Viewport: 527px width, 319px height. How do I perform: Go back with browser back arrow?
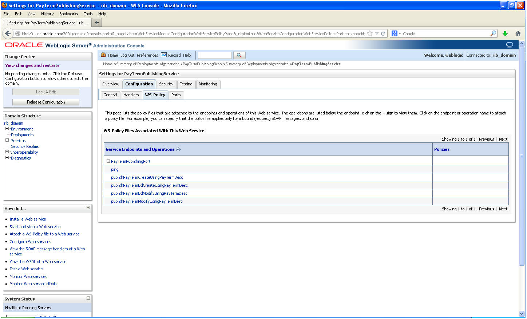tap(8, 33)
